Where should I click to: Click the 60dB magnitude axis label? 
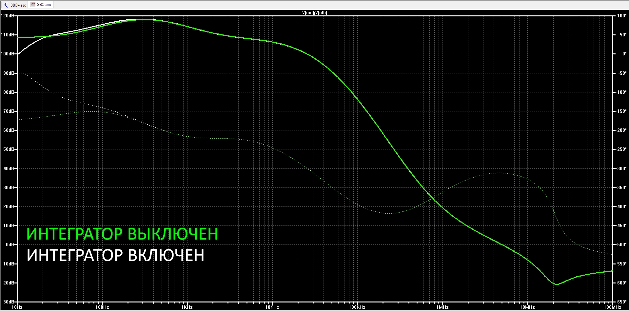(9, 130)
